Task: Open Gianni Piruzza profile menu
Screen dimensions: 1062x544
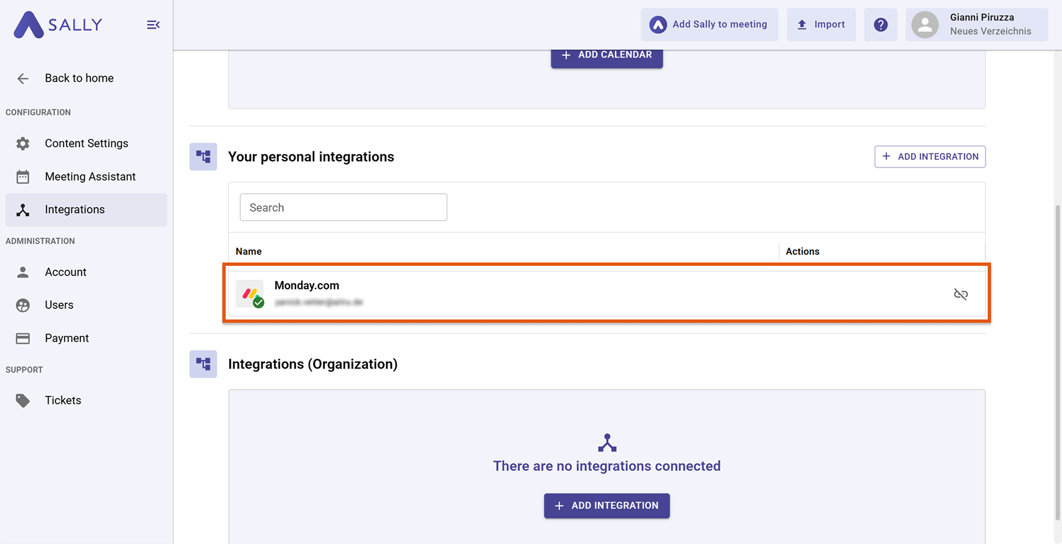Action: click(976, 25)
